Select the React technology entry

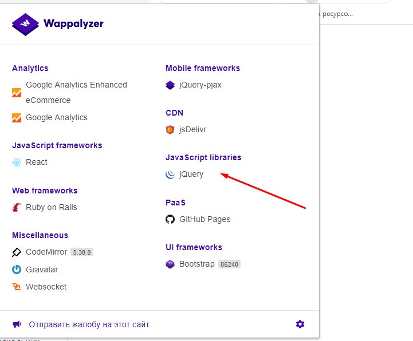[x=37, y=162]
